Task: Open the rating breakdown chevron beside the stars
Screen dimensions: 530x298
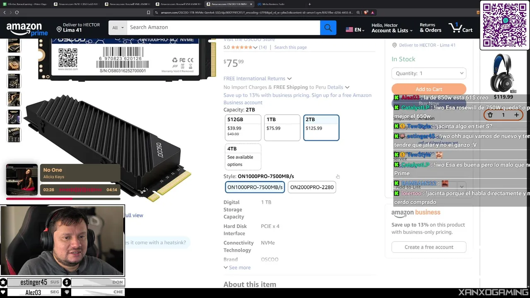Action: click(255, 48)
